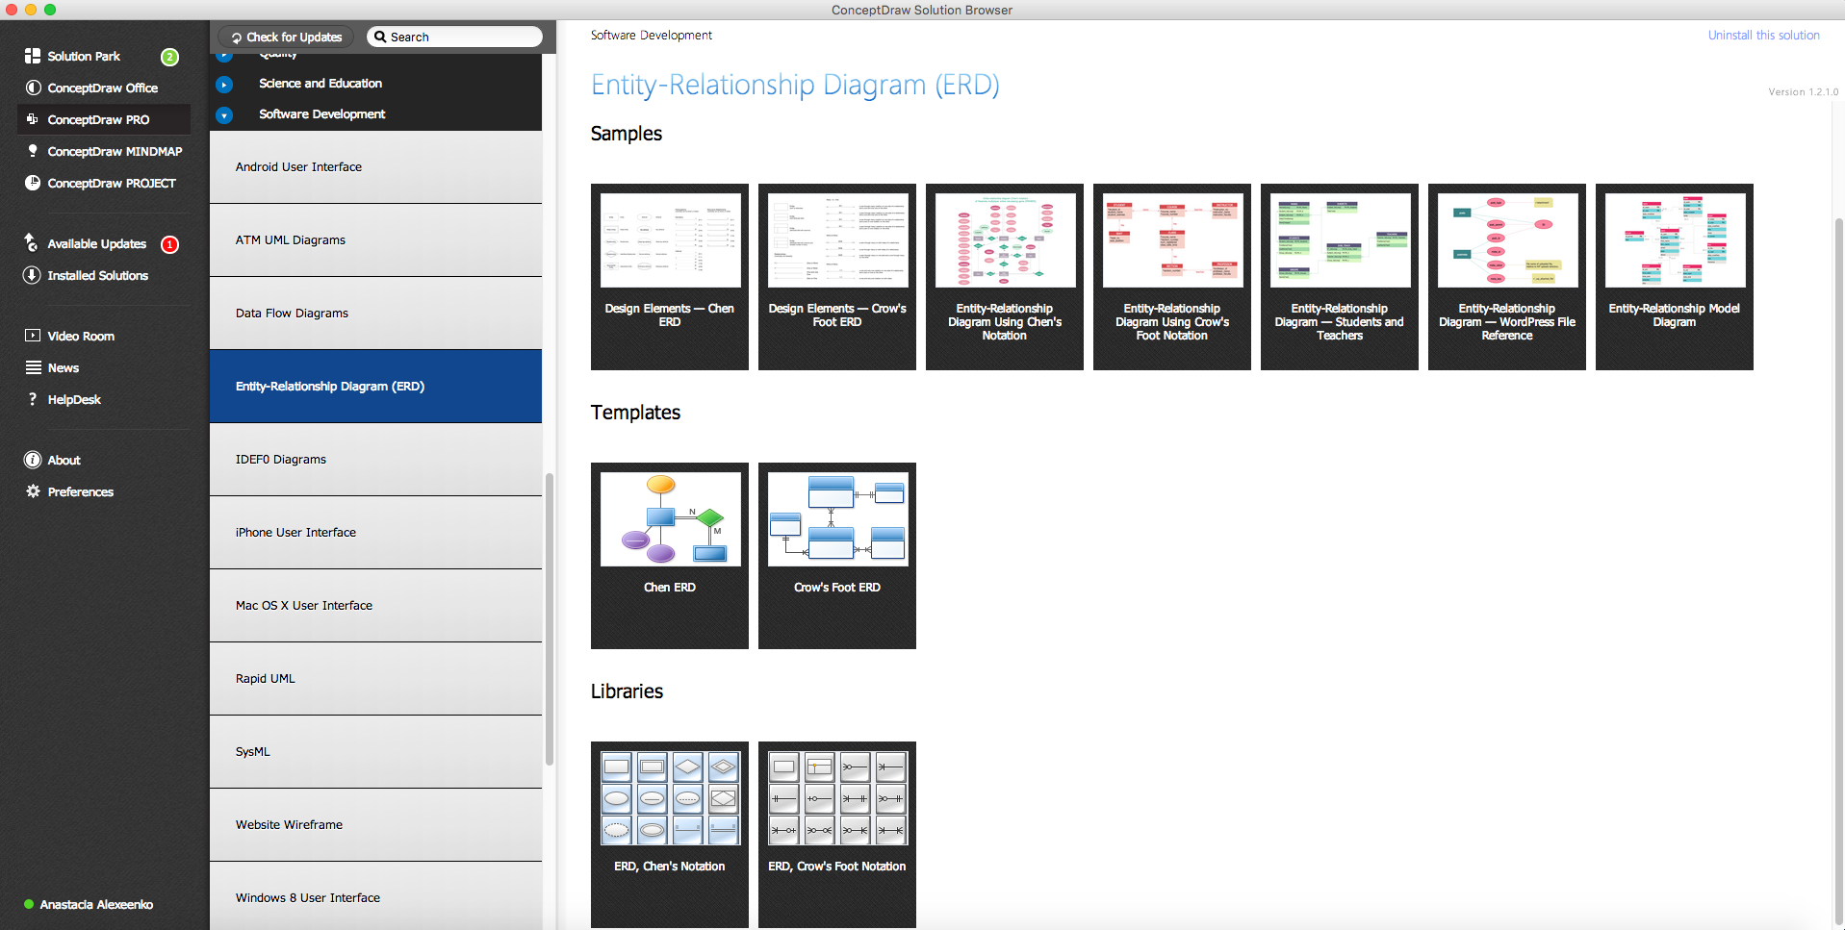The height and width of the screenshot is (930, 1845).
Task: Expand the Science and Education category
Action: pos(224,85)
